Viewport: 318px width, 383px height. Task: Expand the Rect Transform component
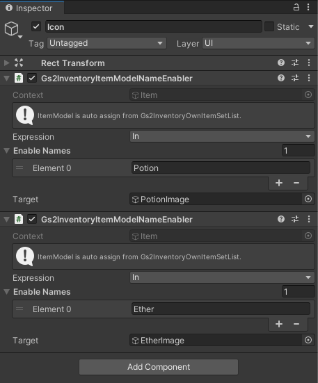click(x=6, y=63)
